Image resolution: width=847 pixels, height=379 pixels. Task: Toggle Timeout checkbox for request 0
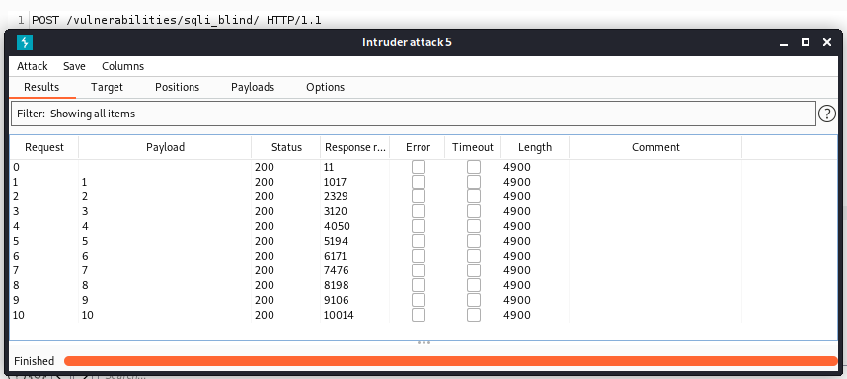pyautogui.click(x=474, y=167)
